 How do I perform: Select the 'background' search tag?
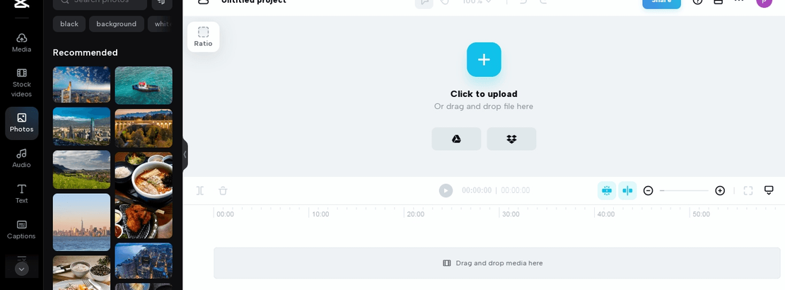coord(116,24)
